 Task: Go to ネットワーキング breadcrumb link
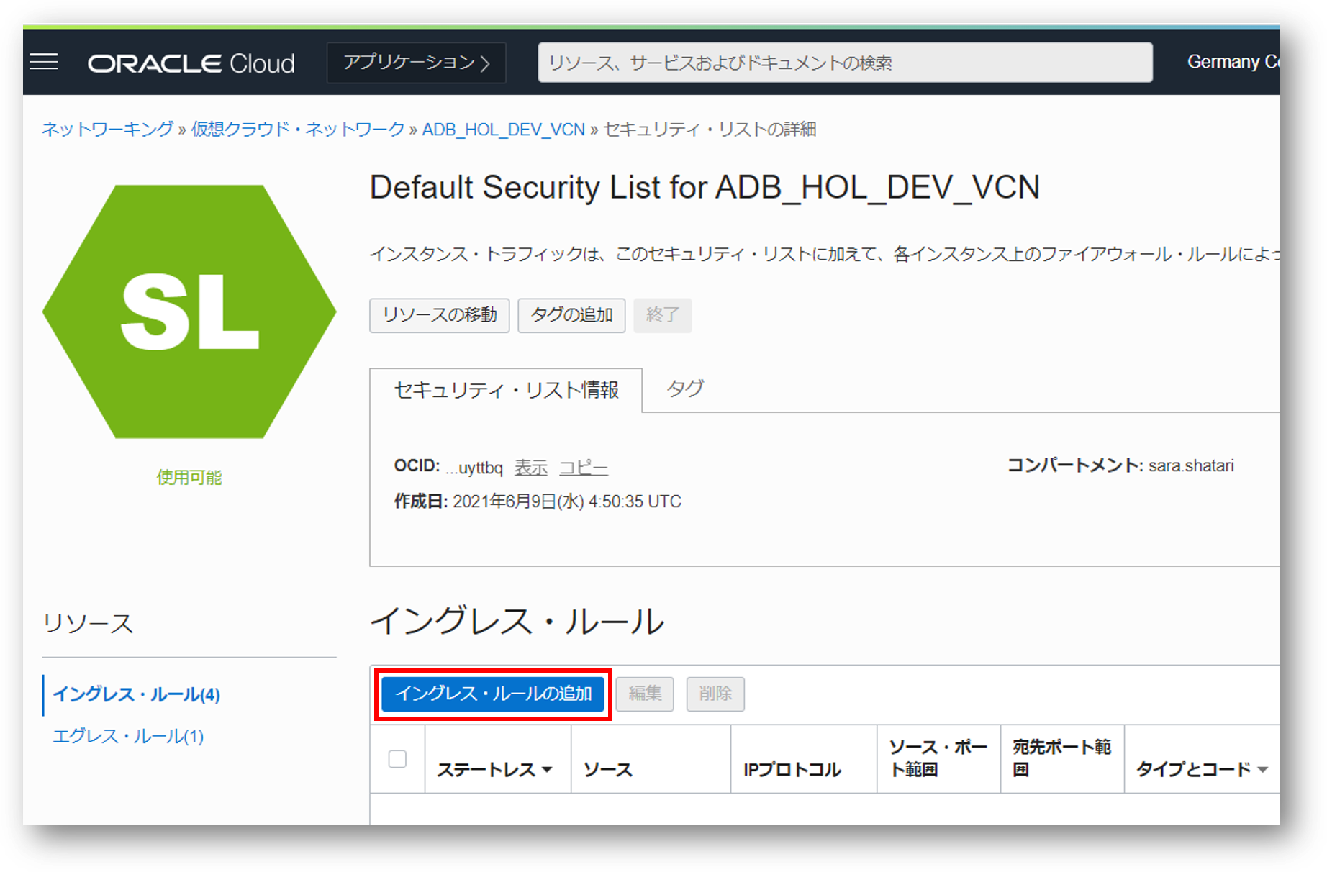(x=107, y=130)
